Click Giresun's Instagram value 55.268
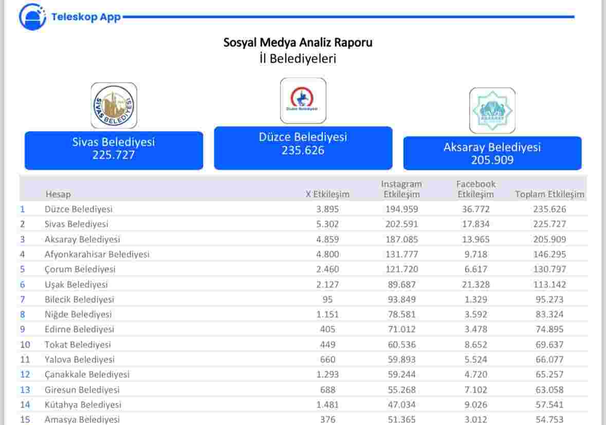This screenshot has height=425, width=606. (401, 390)
